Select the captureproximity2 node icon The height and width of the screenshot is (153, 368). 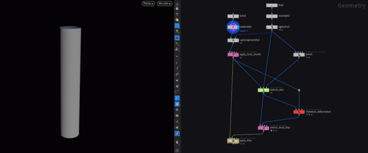click(x=233, y=40)
